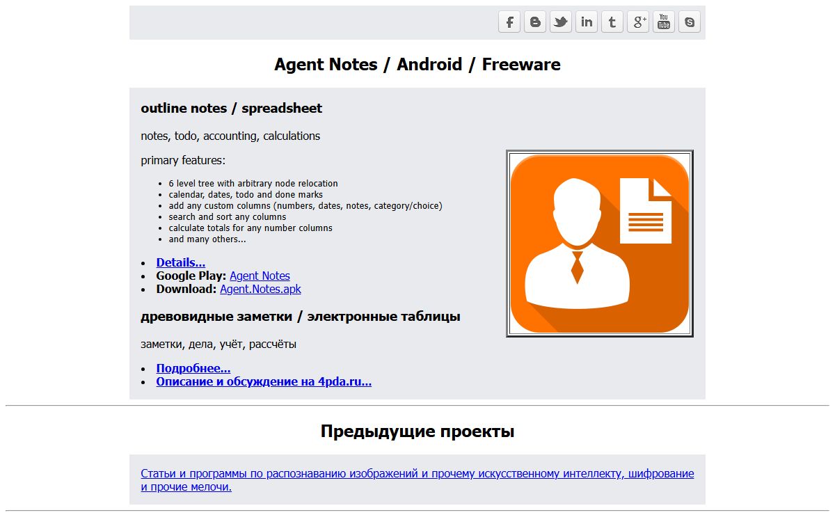Click the primary features: text

coord(183,160)
